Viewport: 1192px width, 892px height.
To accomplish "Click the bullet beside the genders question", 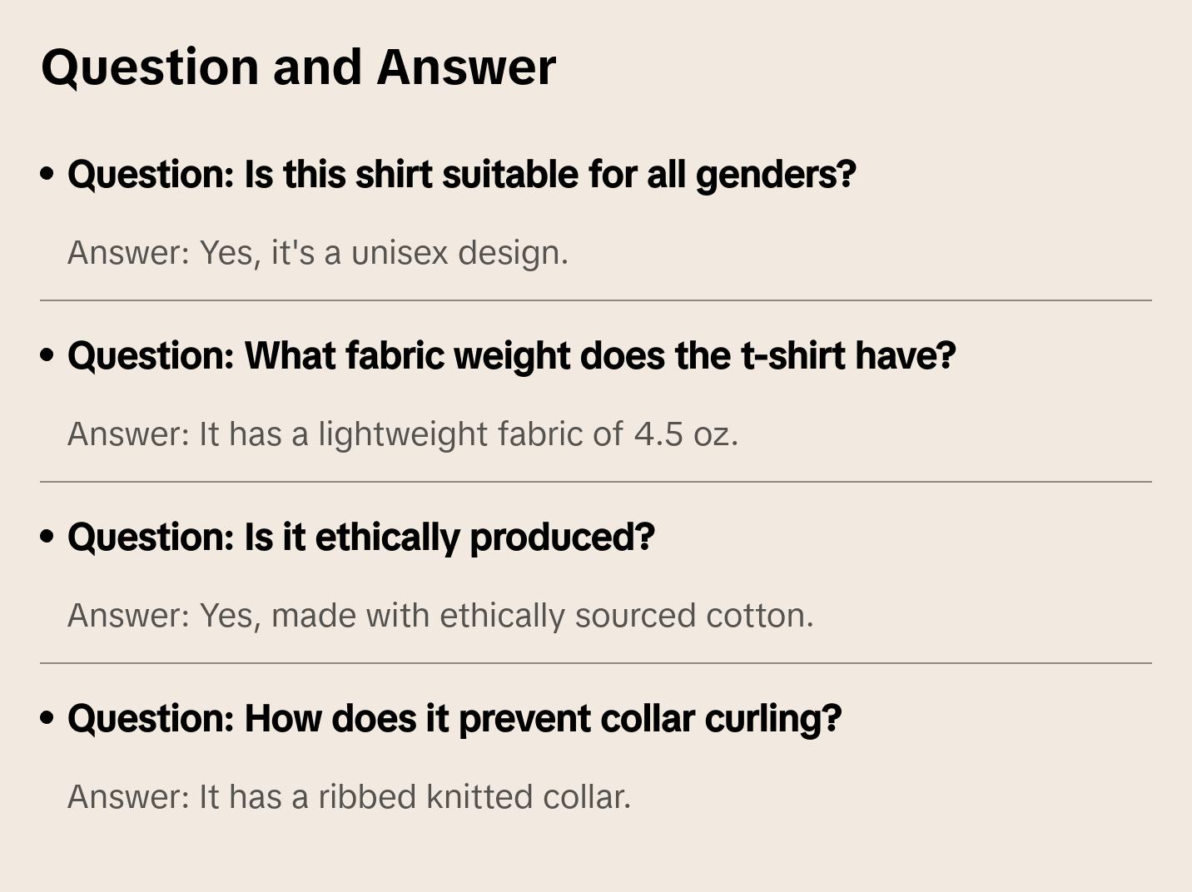I will (47, 174).
